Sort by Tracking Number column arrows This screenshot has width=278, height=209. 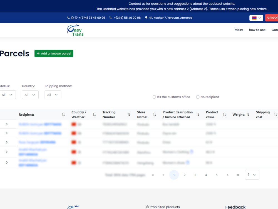129,115
